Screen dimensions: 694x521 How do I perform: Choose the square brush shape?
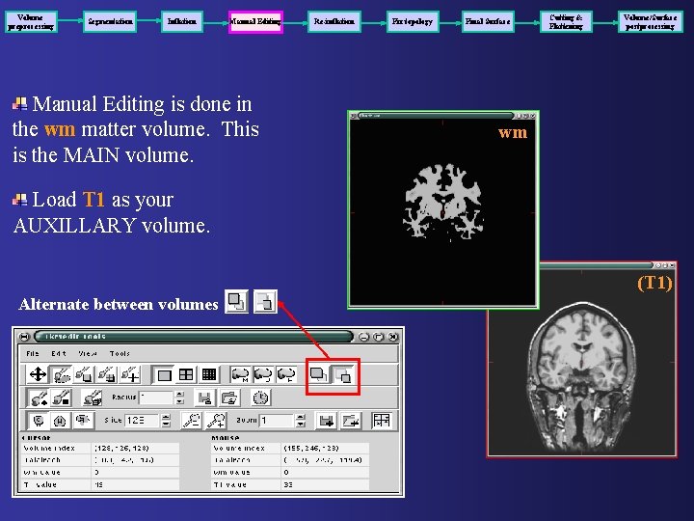click(x=61, y=398)
